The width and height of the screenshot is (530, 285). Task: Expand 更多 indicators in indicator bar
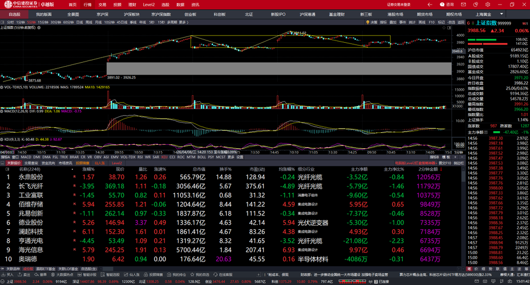coord(231,157)
